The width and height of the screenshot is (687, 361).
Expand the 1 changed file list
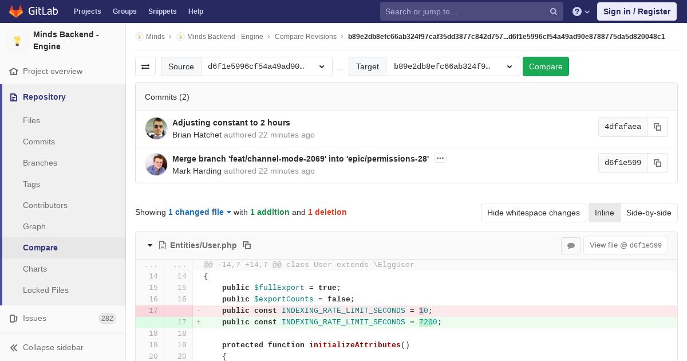(x=199, y=212)
